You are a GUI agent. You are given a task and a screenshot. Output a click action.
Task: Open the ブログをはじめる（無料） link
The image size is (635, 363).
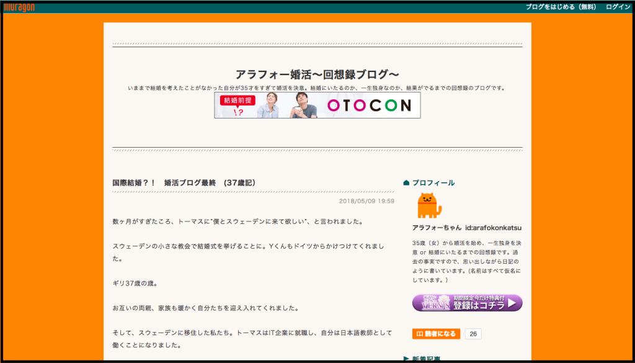click(561, 7)
